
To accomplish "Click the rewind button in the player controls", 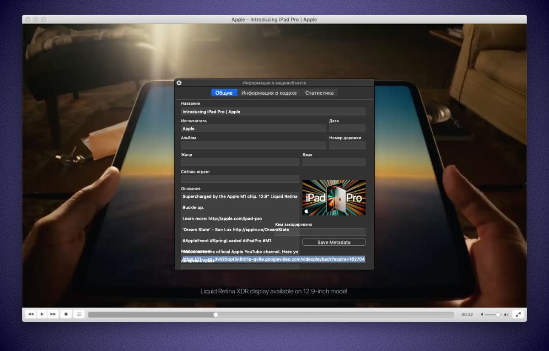I will click(x=31, y=314).
